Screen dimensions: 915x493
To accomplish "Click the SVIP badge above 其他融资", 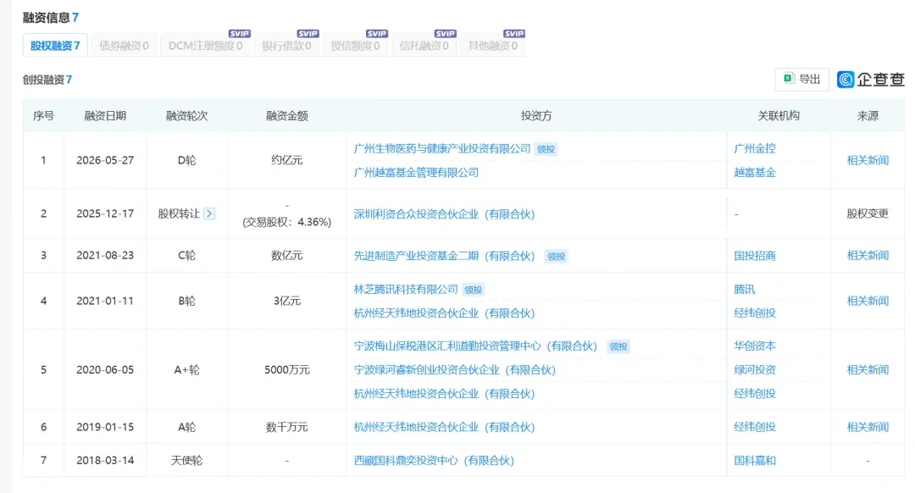I will 514,33.
